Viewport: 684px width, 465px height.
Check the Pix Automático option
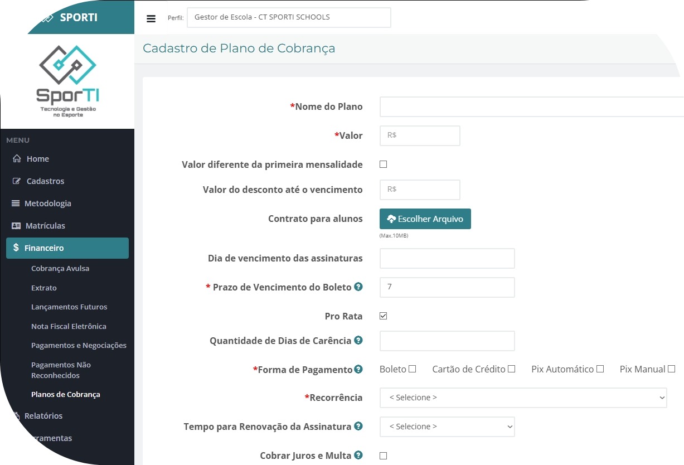click(x=600, y=369)
